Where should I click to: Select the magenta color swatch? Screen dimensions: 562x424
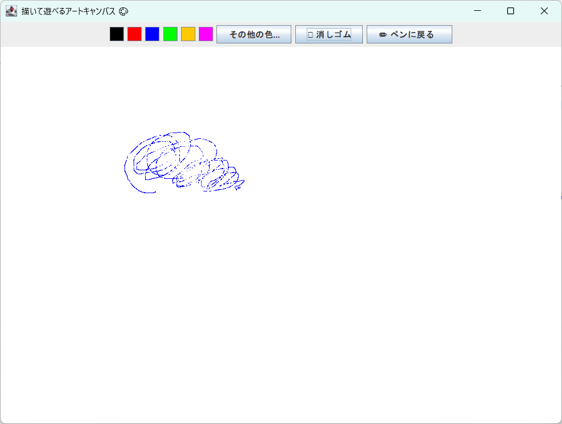click(204, 34)
